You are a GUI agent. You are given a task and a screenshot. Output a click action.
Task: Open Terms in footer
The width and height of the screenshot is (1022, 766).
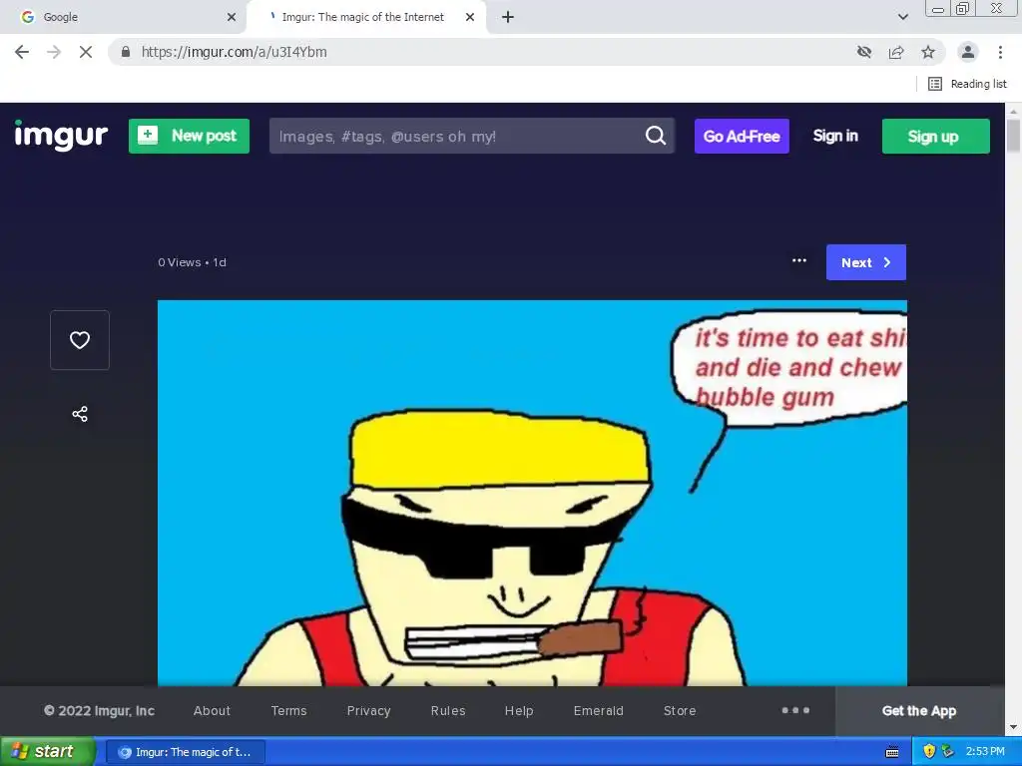pos(288,710)
